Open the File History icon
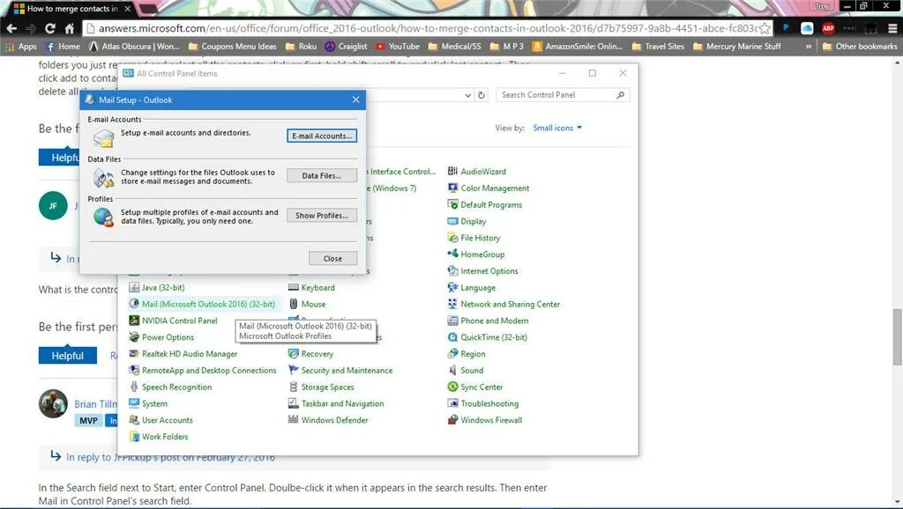903x509 pixels. click(474, 238)
